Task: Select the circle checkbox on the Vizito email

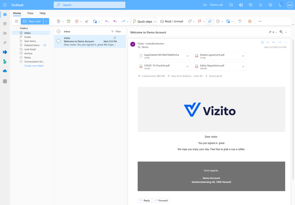Action: click(58, 41)
